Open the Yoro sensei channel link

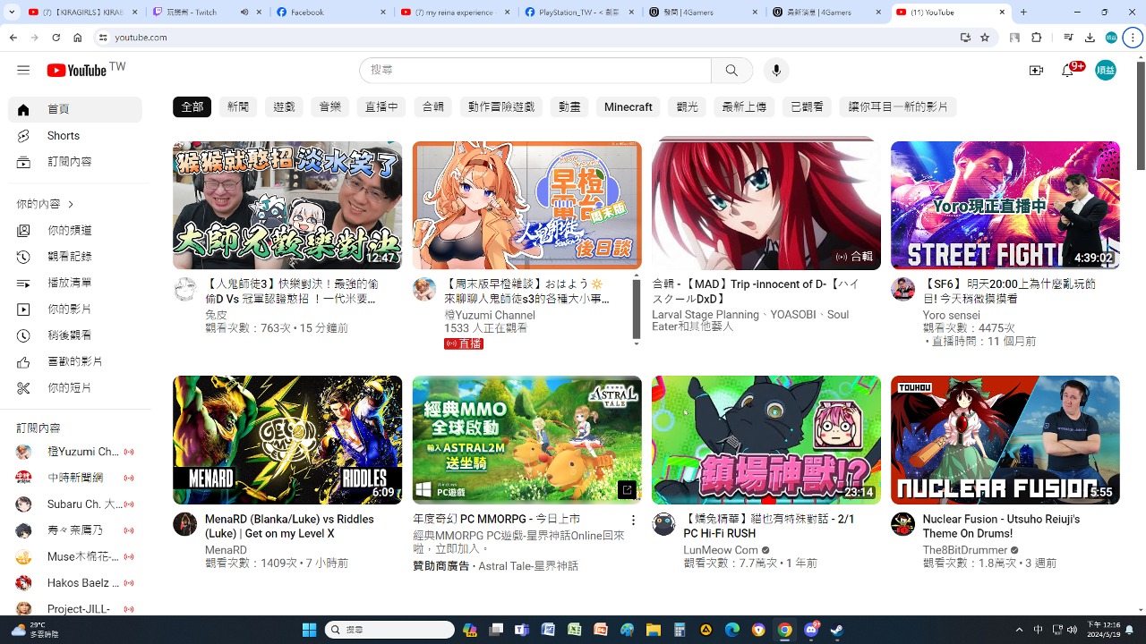pyautogui.click(x=951, y=315)
